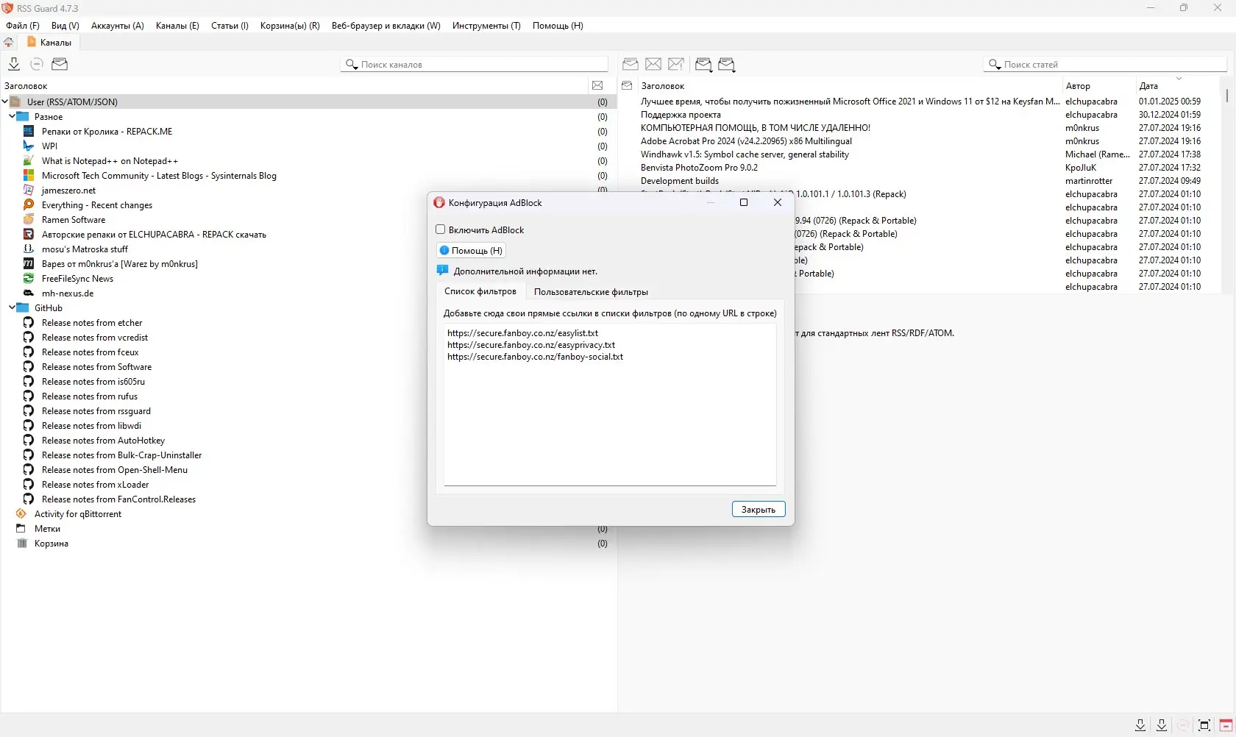The height and width of the screenshot is (737, 1236).
Task: Select the jameszero.net feed
Action: coord(68,191)
